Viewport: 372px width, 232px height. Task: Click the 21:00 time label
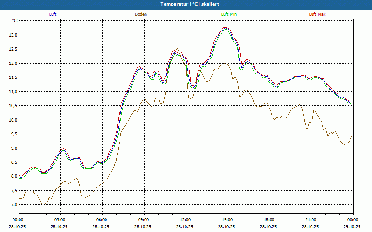(x=311, y=220)
